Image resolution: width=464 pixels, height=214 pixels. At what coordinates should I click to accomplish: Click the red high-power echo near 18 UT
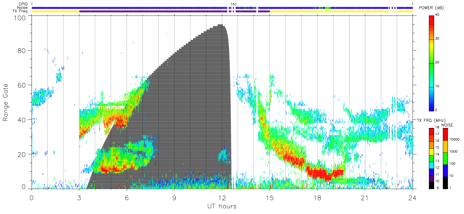(x=325, y=173)
